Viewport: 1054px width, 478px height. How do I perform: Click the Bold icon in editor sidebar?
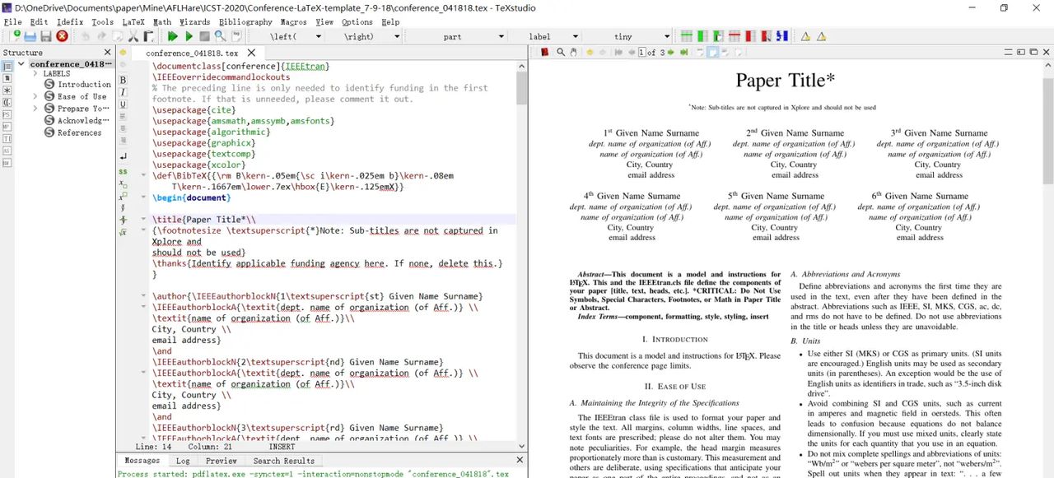pyautogui.click(x=122, y=80)
